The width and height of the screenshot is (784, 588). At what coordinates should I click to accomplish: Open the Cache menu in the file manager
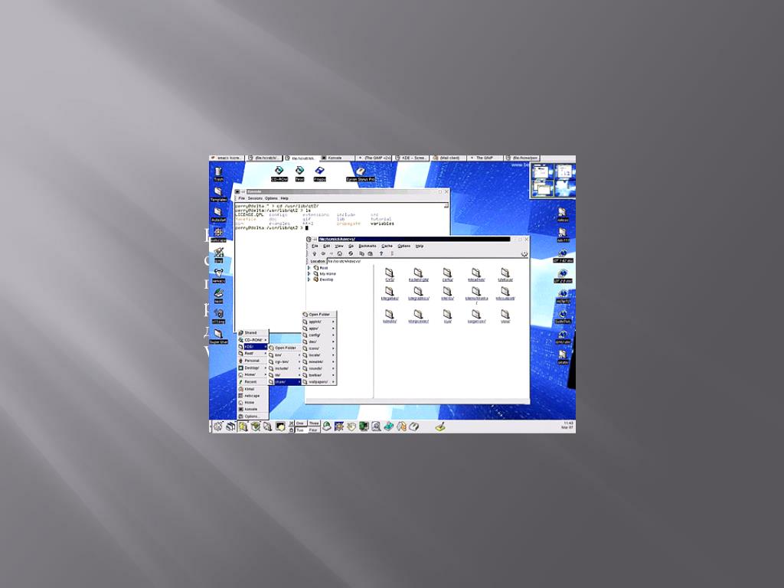click(387, 246)
